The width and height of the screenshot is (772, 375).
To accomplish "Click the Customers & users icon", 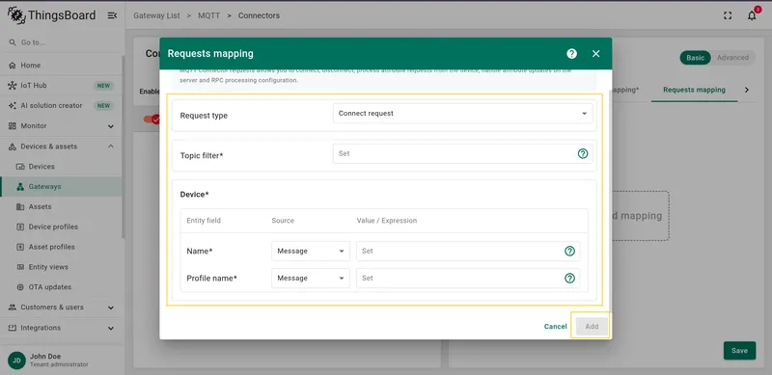I will pos(13,308).
